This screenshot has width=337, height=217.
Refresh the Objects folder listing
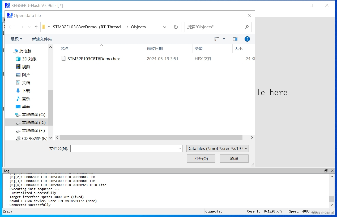(176, 27)
